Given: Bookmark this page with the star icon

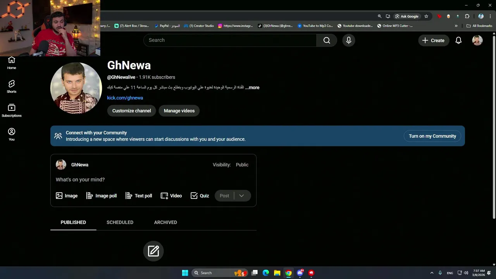Looking at the screenshot, I should [426, 16].
